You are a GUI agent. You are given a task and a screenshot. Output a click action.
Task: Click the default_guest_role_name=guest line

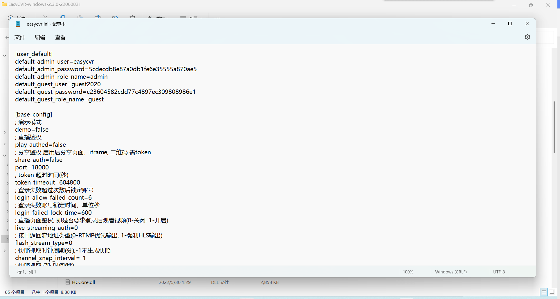[x=60, y=99]
